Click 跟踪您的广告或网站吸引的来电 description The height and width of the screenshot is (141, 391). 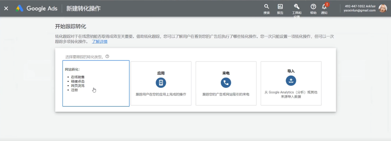[226, 95]
